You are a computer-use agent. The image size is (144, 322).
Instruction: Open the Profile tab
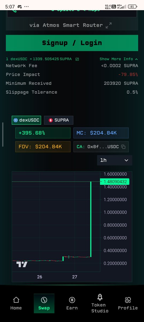click(x=128, y=303)
